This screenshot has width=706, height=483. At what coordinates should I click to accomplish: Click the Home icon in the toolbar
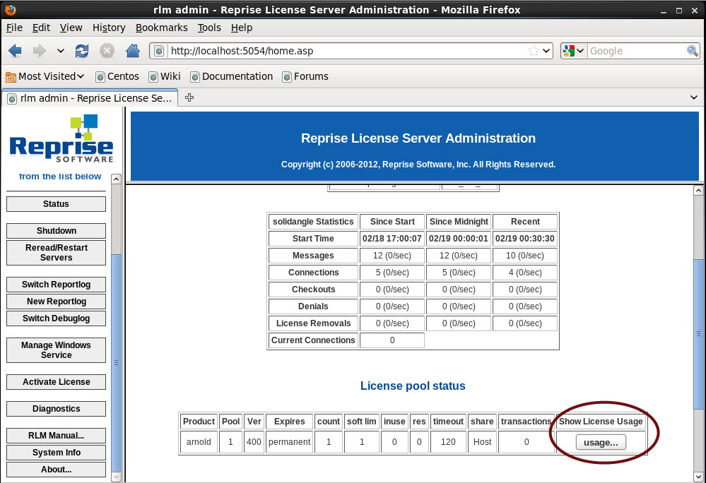click(132, 51)
